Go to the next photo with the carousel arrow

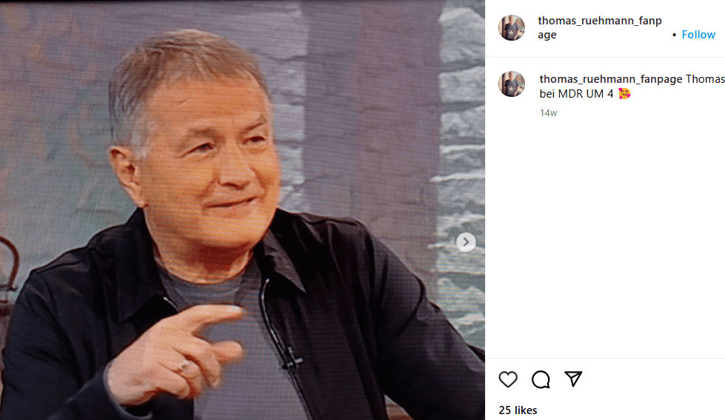[x=466, y=242]
